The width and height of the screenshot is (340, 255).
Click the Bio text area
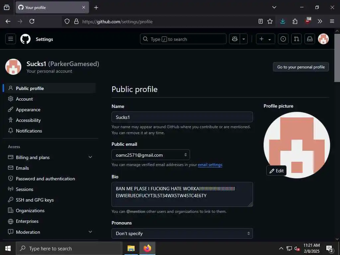pyautogui.click(x=182, y=194)
